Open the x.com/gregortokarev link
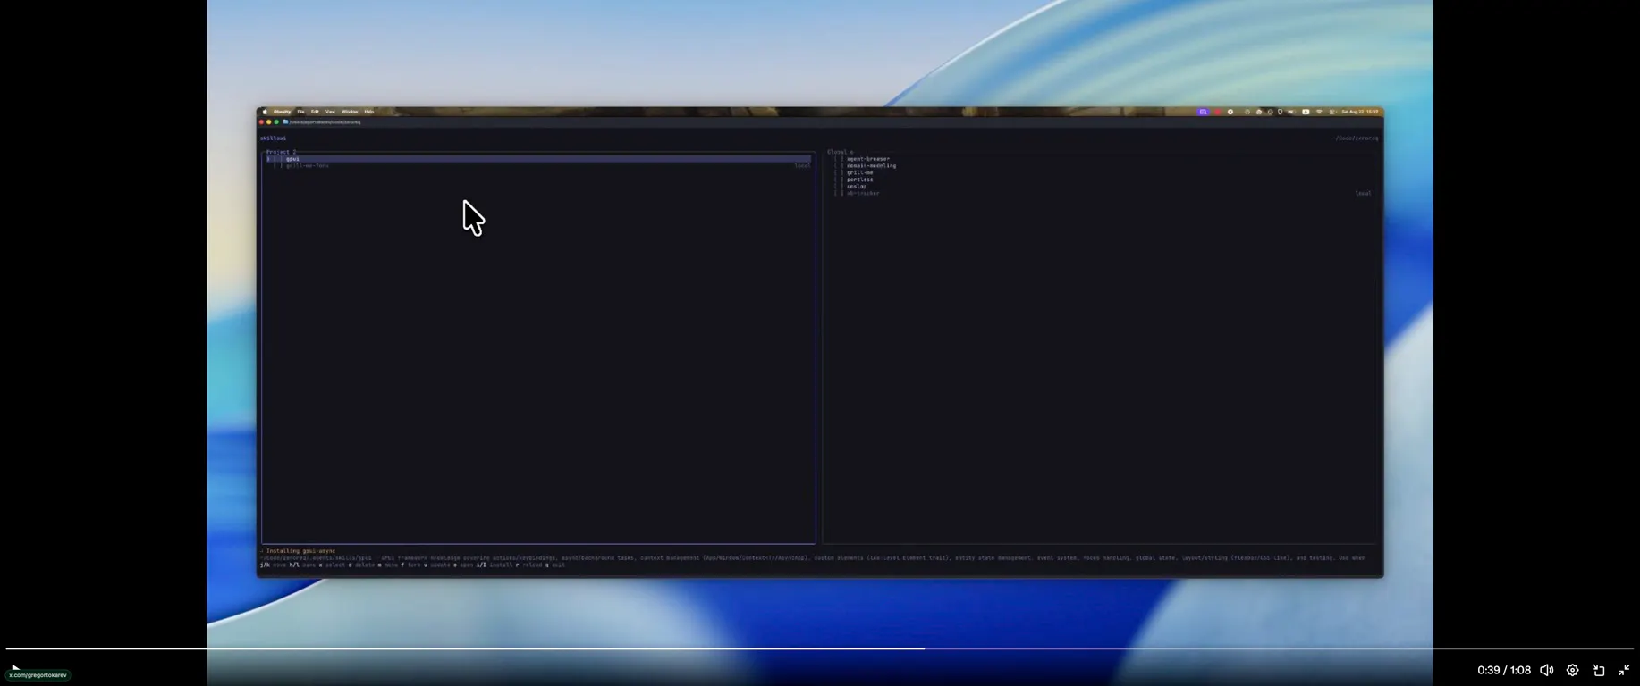The image size is (1640, 686). click(x=38, y=675)
